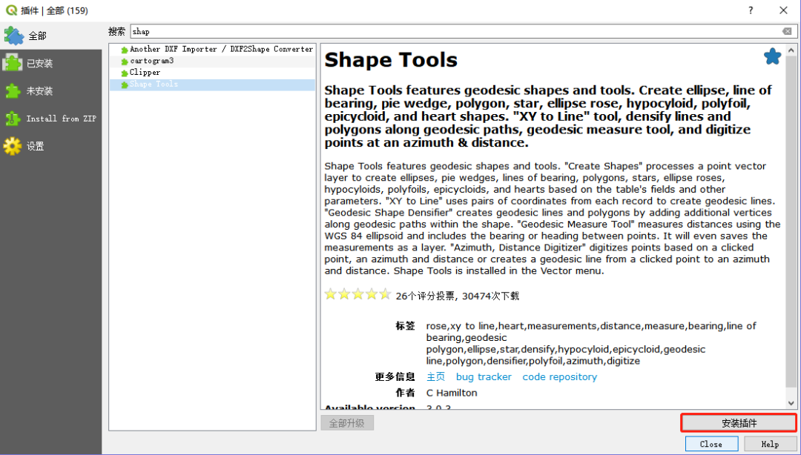This screenshot has width=801, height=455.
Task: Click the Help button
Action: click(x=769, y=444)
